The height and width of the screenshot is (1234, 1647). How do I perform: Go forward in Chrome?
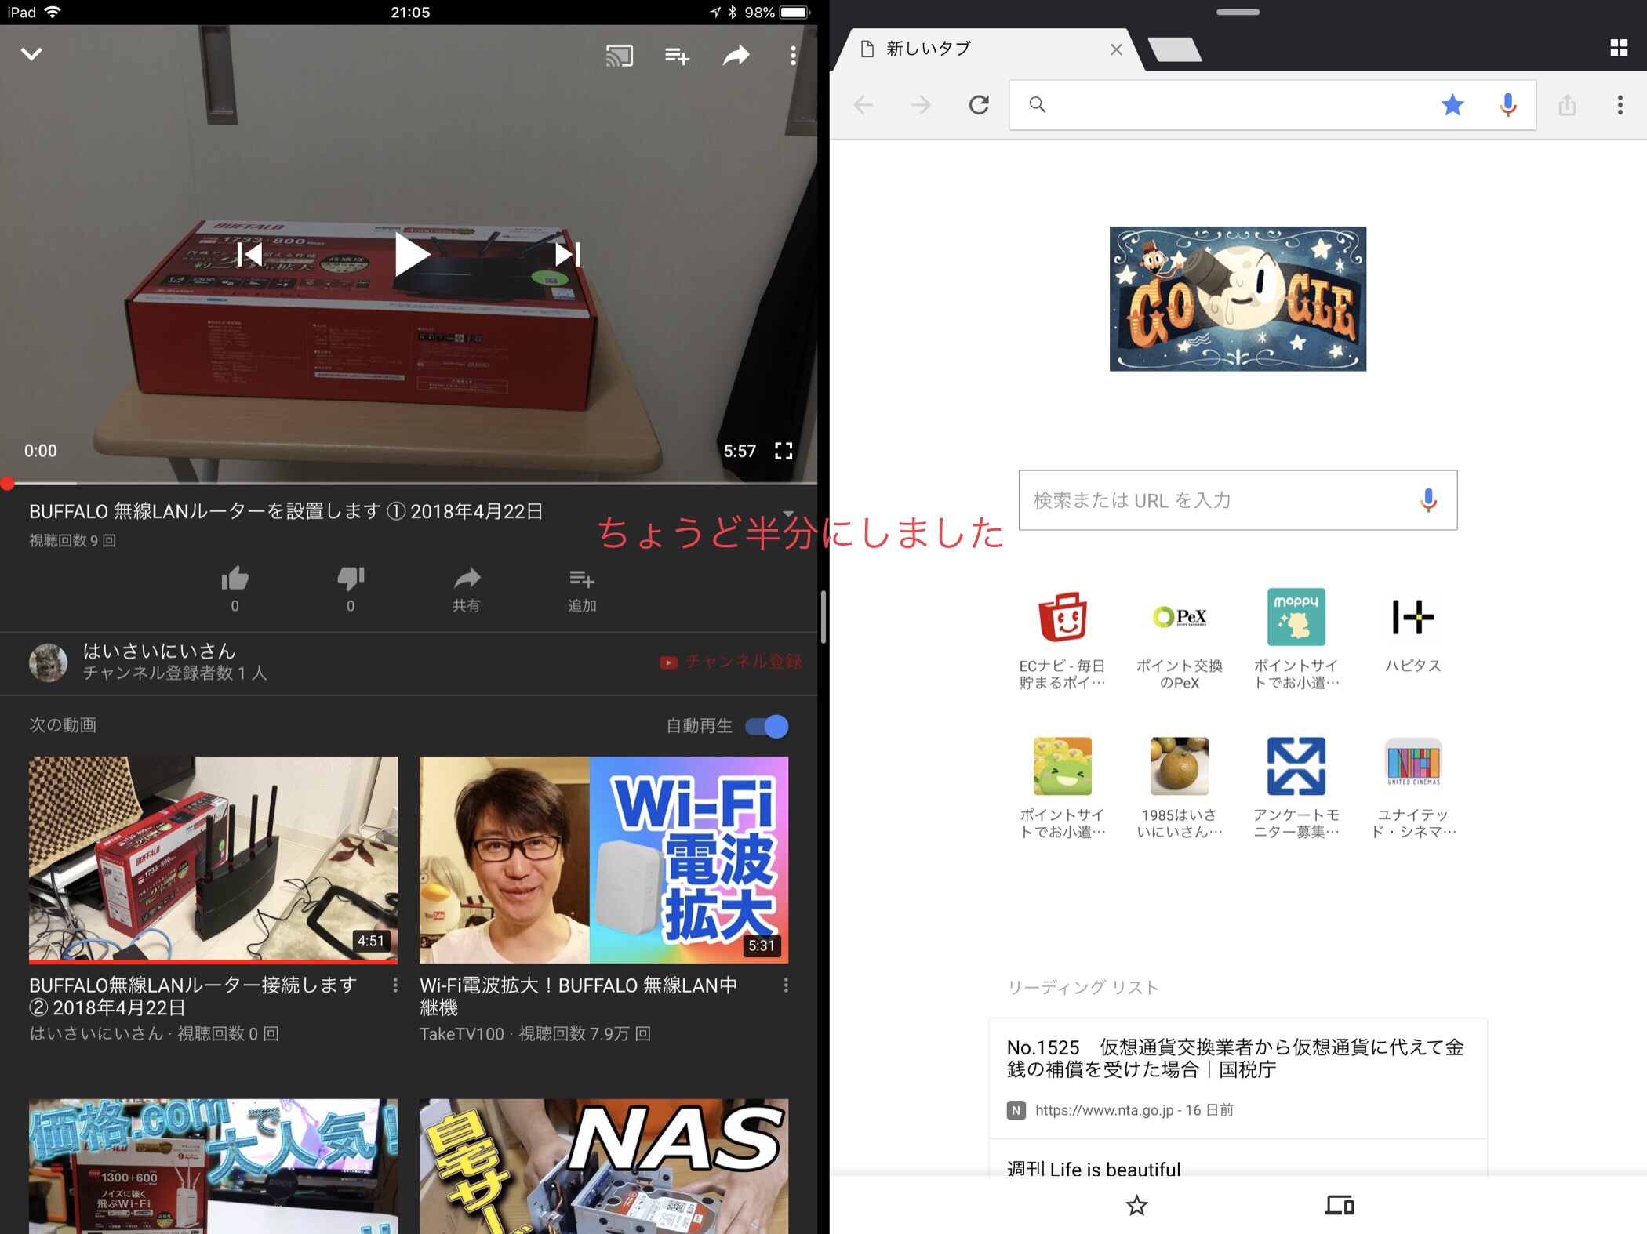[x=922, y=105]
